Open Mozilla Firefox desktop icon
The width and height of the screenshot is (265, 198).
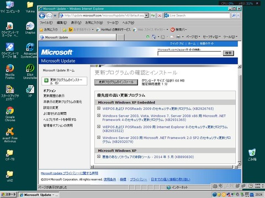(10, 71)
